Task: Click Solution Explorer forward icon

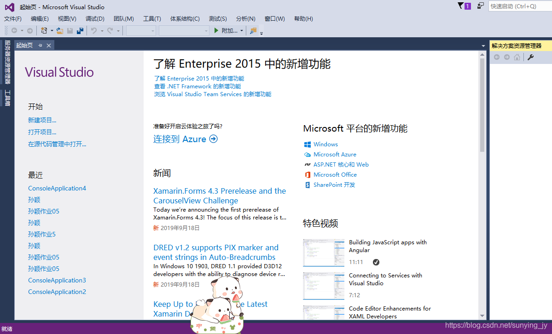Action: tap(506, 57)
